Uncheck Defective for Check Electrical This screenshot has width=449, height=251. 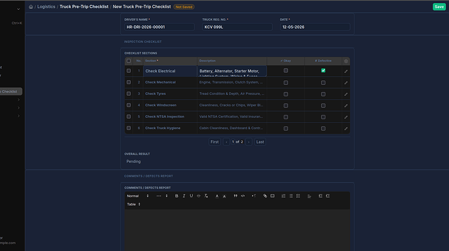tap(323, 70)
